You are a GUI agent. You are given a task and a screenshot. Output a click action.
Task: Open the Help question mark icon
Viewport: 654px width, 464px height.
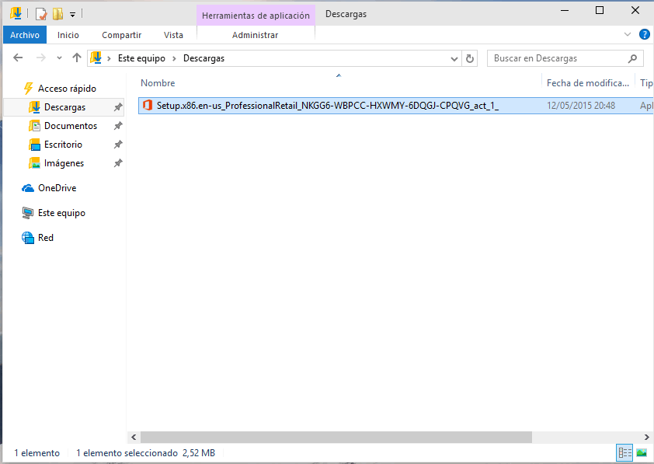[x=644, y=34]
